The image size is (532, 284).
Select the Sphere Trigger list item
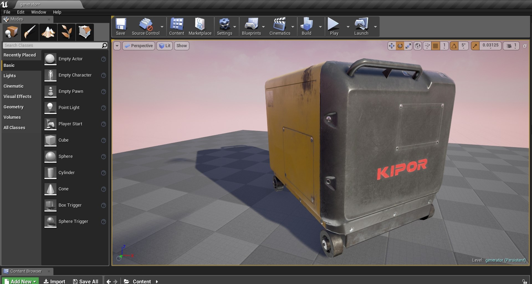pyautogui.click(x=75, y=222)
